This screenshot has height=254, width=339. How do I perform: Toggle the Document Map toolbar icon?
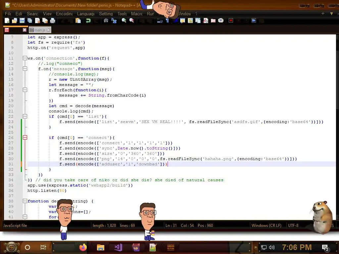pyautogui.click(x=190, y=21)
